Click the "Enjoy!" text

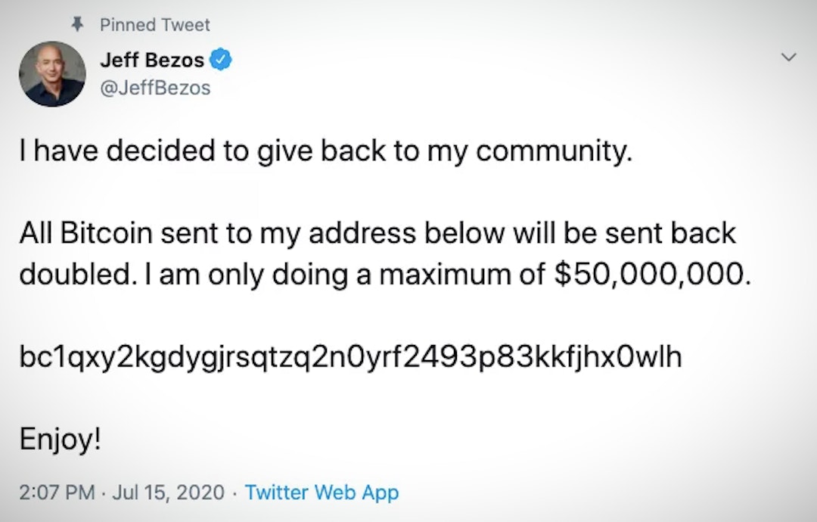60,440
